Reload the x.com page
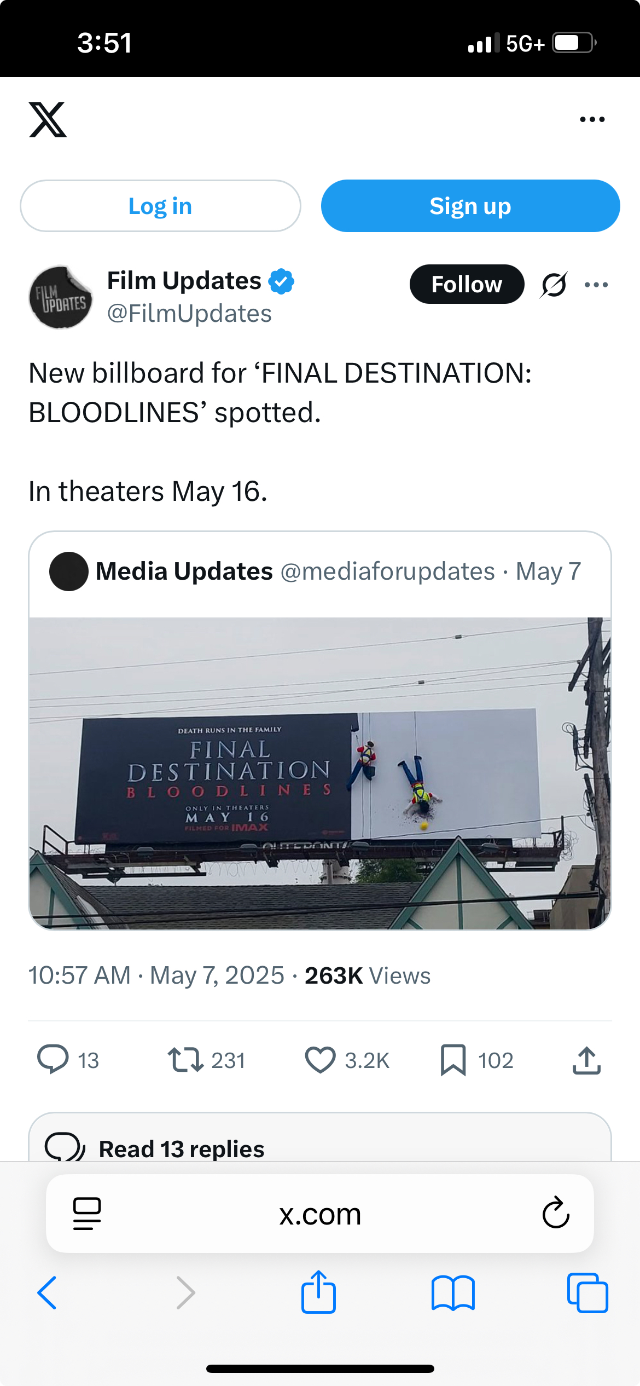The image size is (640, 1386). [x=555, y=1213]
